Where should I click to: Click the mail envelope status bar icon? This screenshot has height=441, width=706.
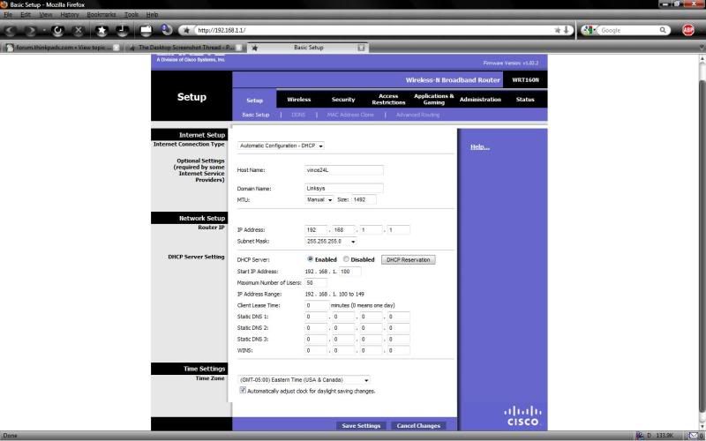tap(694, 435)
